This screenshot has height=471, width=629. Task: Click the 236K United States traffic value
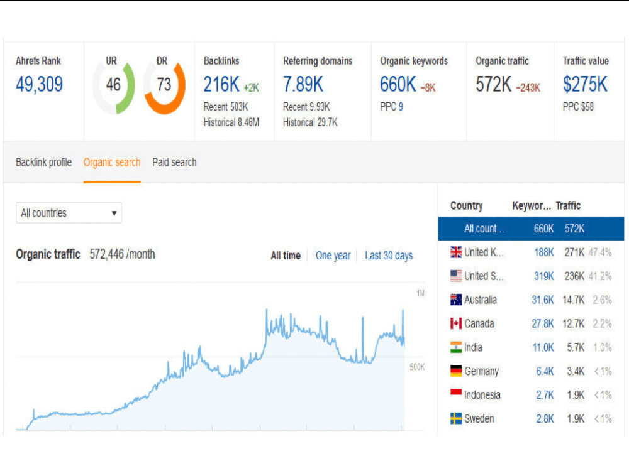574,276
